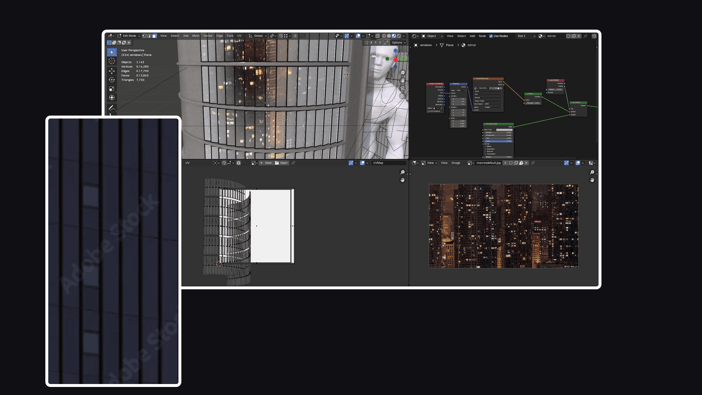Pick the Rotate tool in the viewport toolbar
Viewport: 702px width, 395px height.
(x=112, y=80)
